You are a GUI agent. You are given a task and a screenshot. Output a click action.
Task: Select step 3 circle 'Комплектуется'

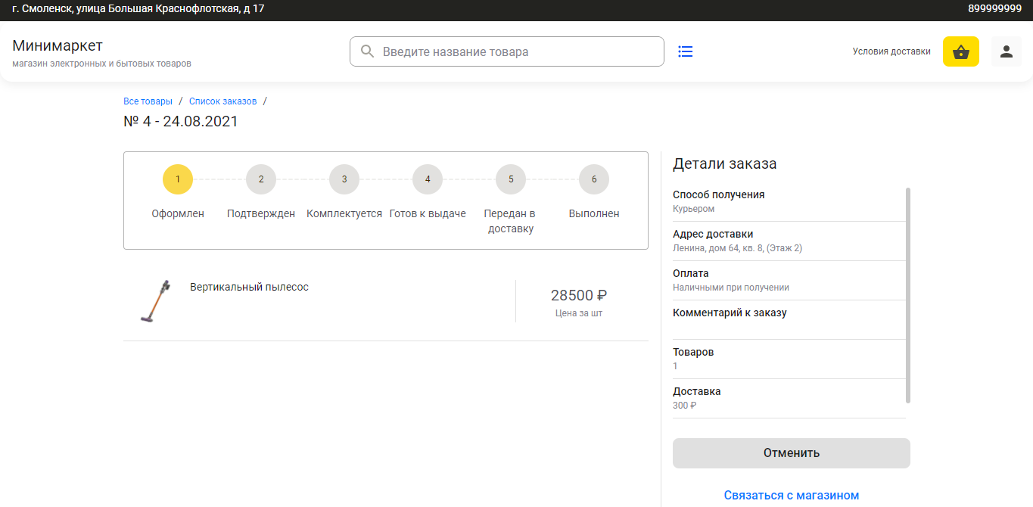coord(344,179)
